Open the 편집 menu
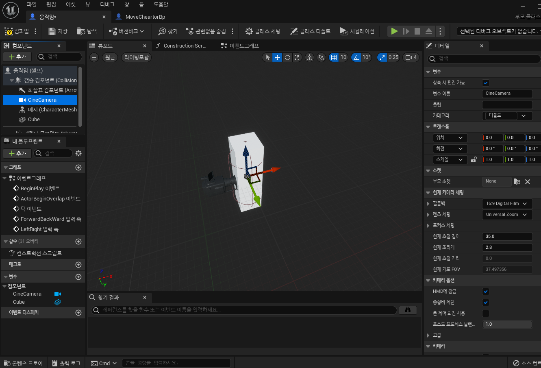The width and height of the screenshot is (541, 368). point(51,4)
